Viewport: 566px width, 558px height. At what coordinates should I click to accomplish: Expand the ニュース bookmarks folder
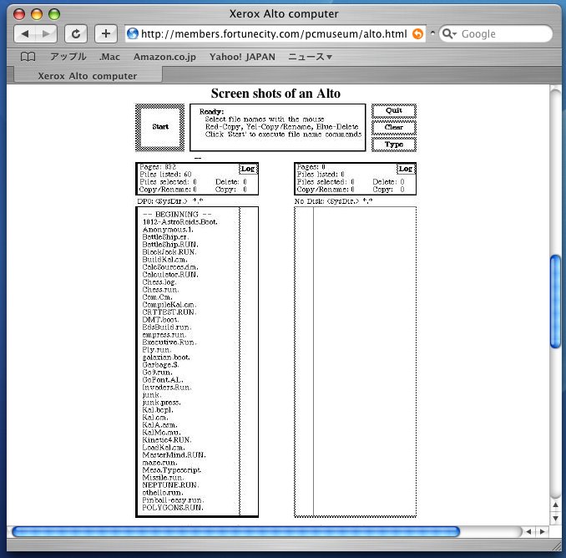(310, 57)
